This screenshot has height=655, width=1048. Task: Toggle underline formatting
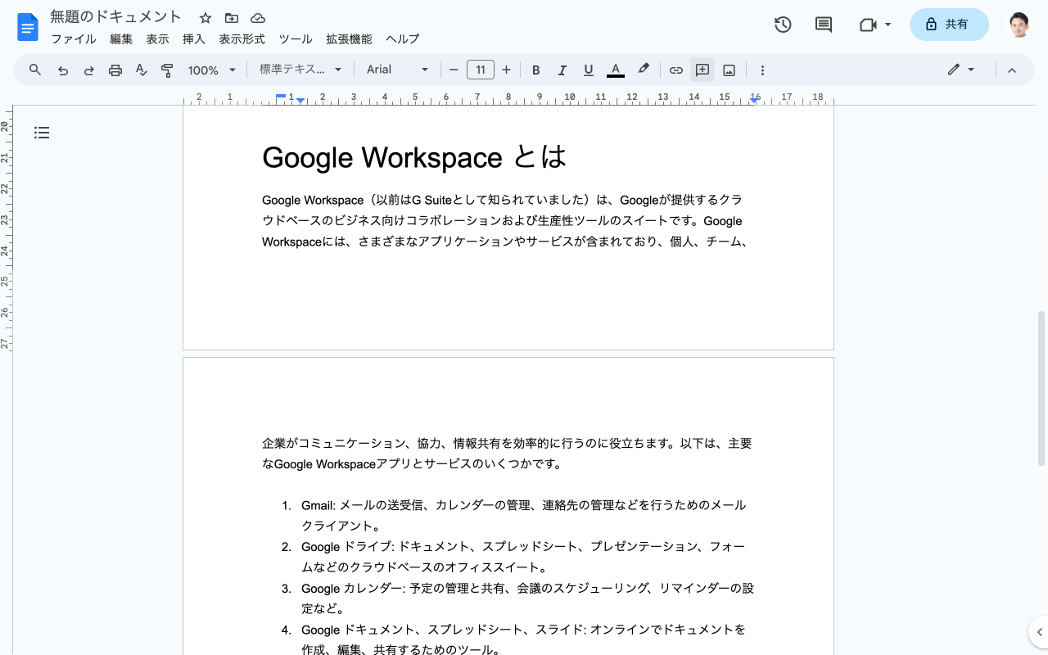(x=589, y=70)
